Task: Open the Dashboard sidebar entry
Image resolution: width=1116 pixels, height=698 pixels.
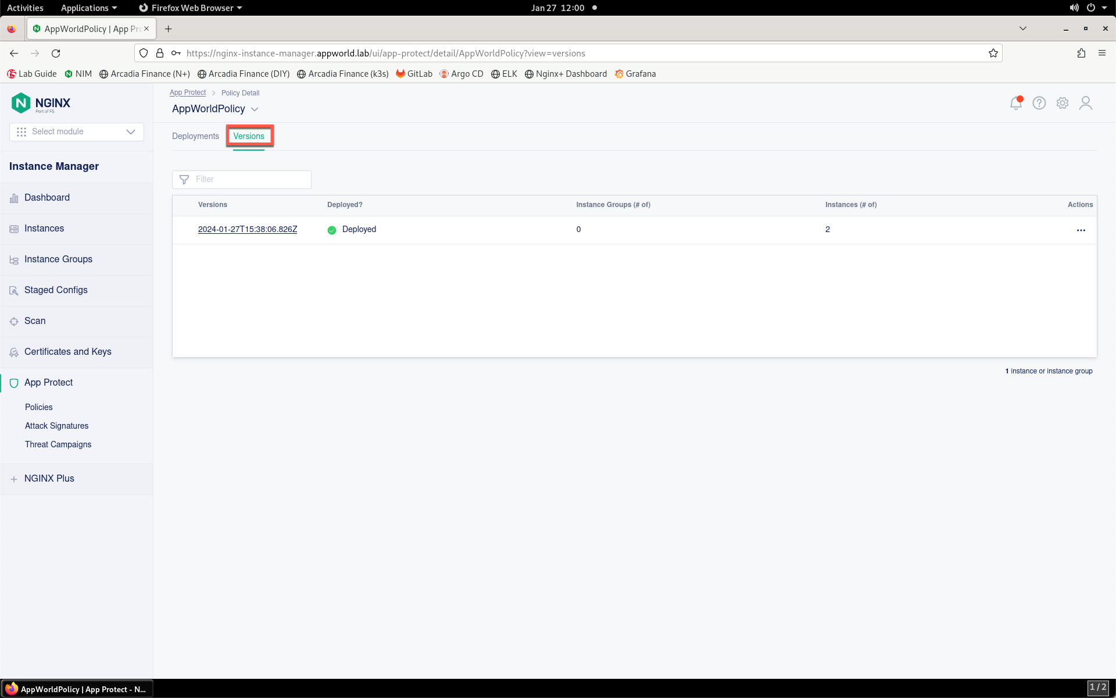Action: (76, 198)
